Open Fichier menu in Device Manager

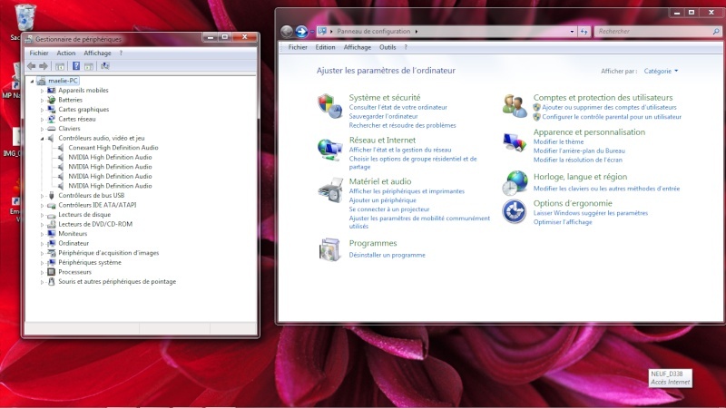pyautogui.click(x=39, y=53)
